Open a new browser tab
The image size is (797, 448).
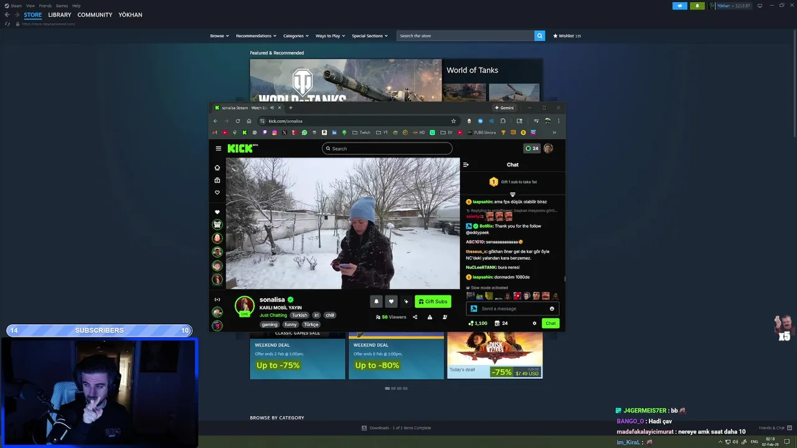click(x=290, y=108)
